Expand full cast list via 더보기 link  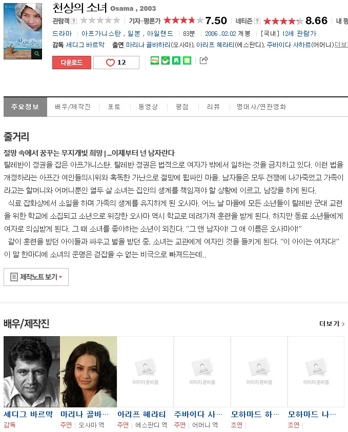341,45
